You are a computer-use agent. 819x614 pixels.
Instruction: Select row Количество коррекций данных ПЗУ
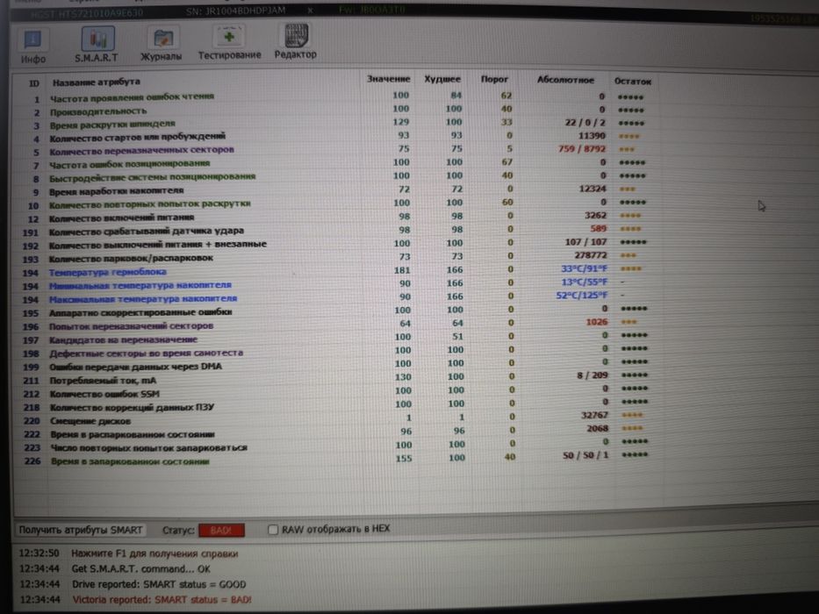click(x=337, y=406)
